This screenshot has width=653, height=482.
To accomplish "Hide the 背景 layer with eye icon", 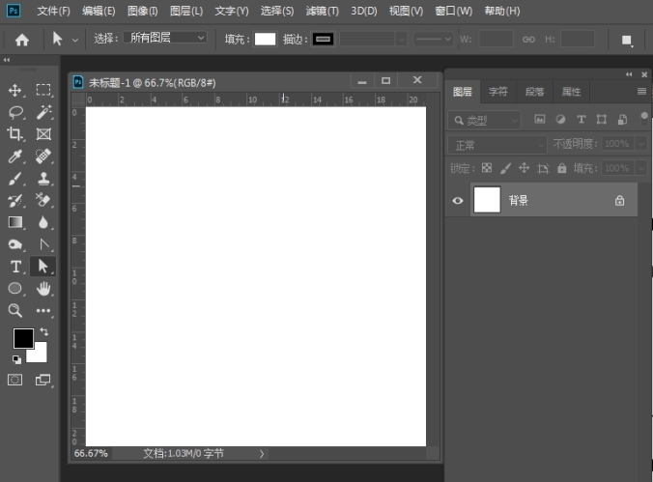I will coord(458,201).
